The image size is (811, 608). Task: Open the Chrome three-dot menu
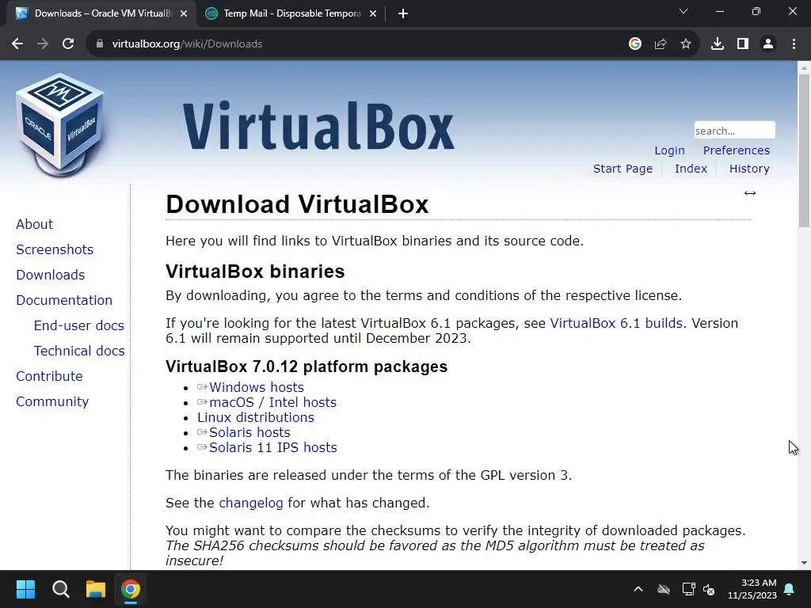[x=794, y=44]
